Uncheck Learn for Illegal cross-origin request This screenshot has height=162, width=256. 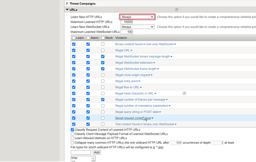pos(74,75)
